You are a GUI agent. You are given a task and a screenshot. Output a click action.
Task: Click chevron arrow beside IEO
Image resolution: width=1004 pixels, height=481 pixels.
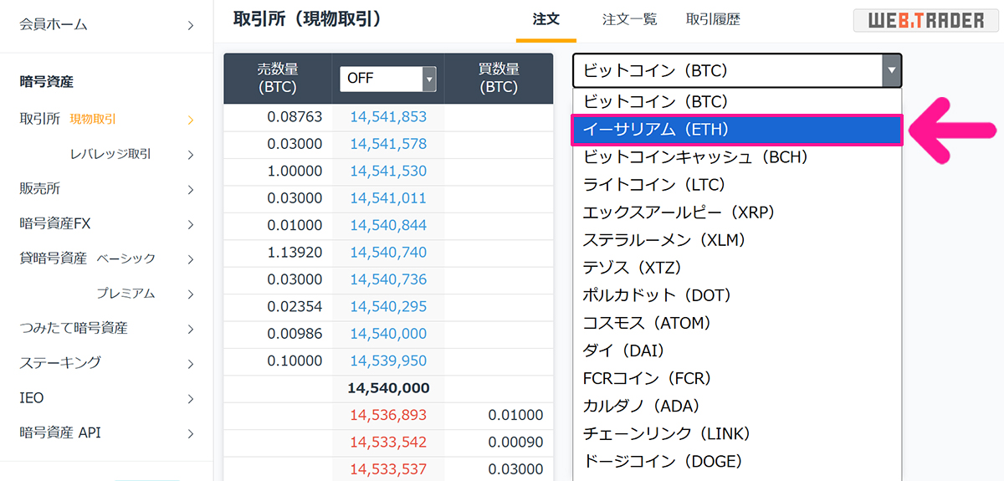point(191,399)
